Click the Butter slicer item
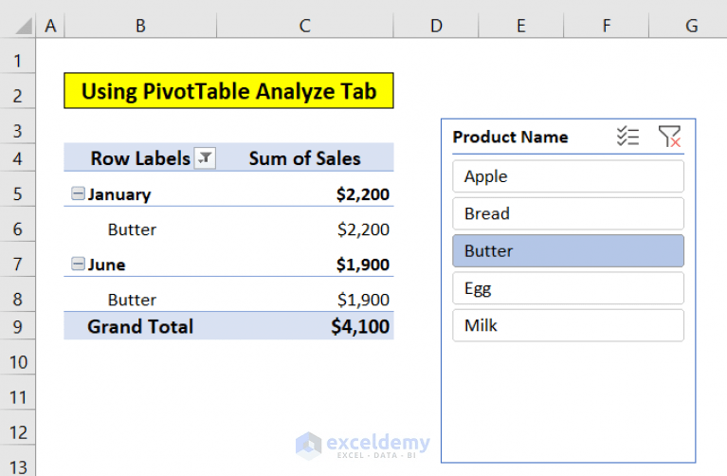Viewport: 727px width, 476px height. (568, 251)
